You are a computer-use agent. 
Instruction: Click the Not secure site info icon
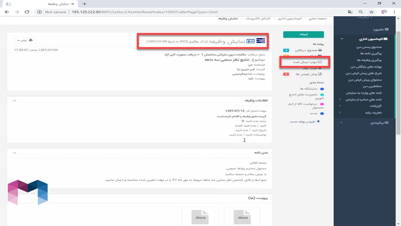(39, 12)
